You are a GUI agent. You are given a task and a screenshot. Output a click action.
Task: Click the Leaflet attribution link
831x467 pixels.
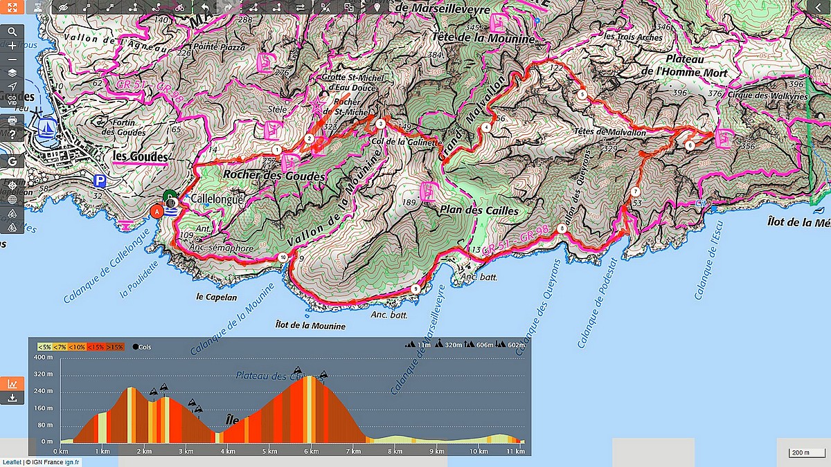pos(11,462)
